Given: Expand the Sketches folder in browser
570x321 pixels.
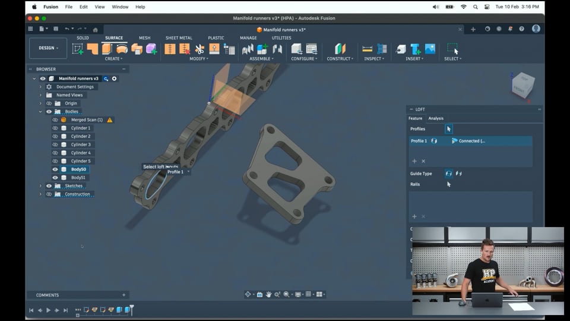Looking at the screenshot, I should tap(40, 186).
